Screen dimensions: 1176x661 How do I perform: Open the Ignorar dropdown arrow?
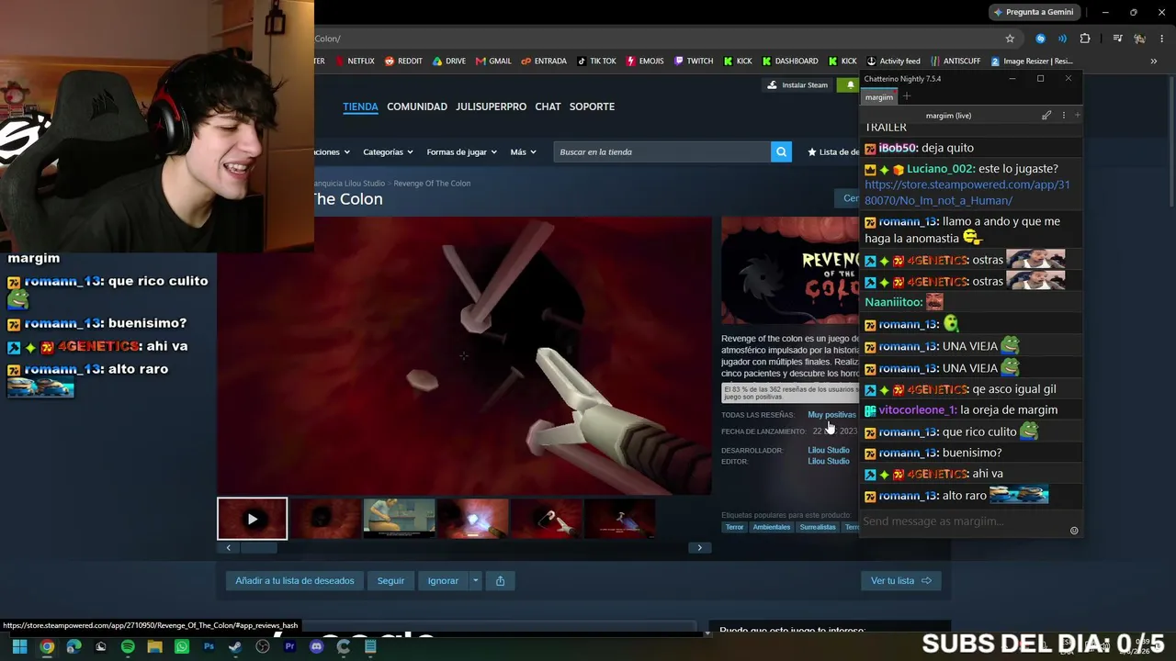[x=475, y=580]
